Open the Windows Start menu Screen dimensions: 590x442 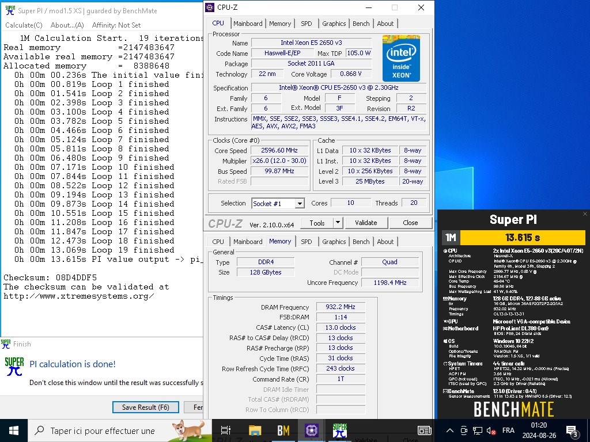tap(14, 430)
